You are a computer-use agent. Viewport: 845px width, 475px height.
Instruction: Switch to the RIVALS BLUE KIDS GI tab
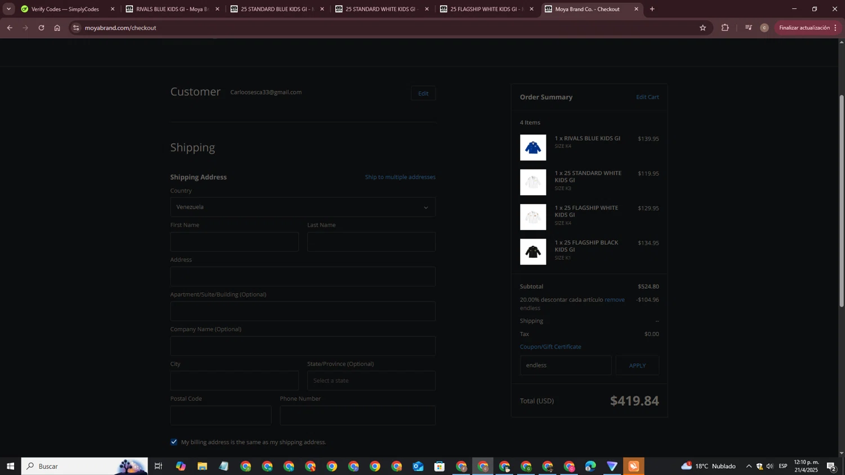click(172, 9)
